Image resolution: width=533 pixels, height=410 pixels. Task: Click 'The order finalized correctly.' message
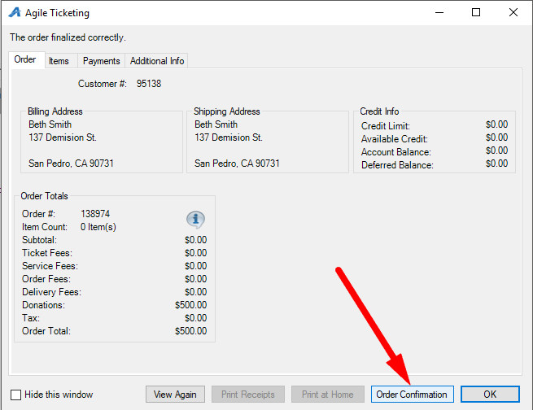(x=68, y=37)
